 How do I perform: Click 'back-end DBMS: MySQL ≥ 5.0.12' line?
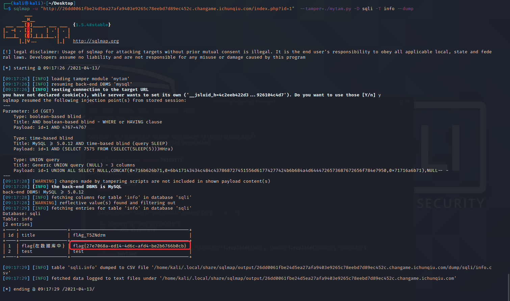coord(43,192)
